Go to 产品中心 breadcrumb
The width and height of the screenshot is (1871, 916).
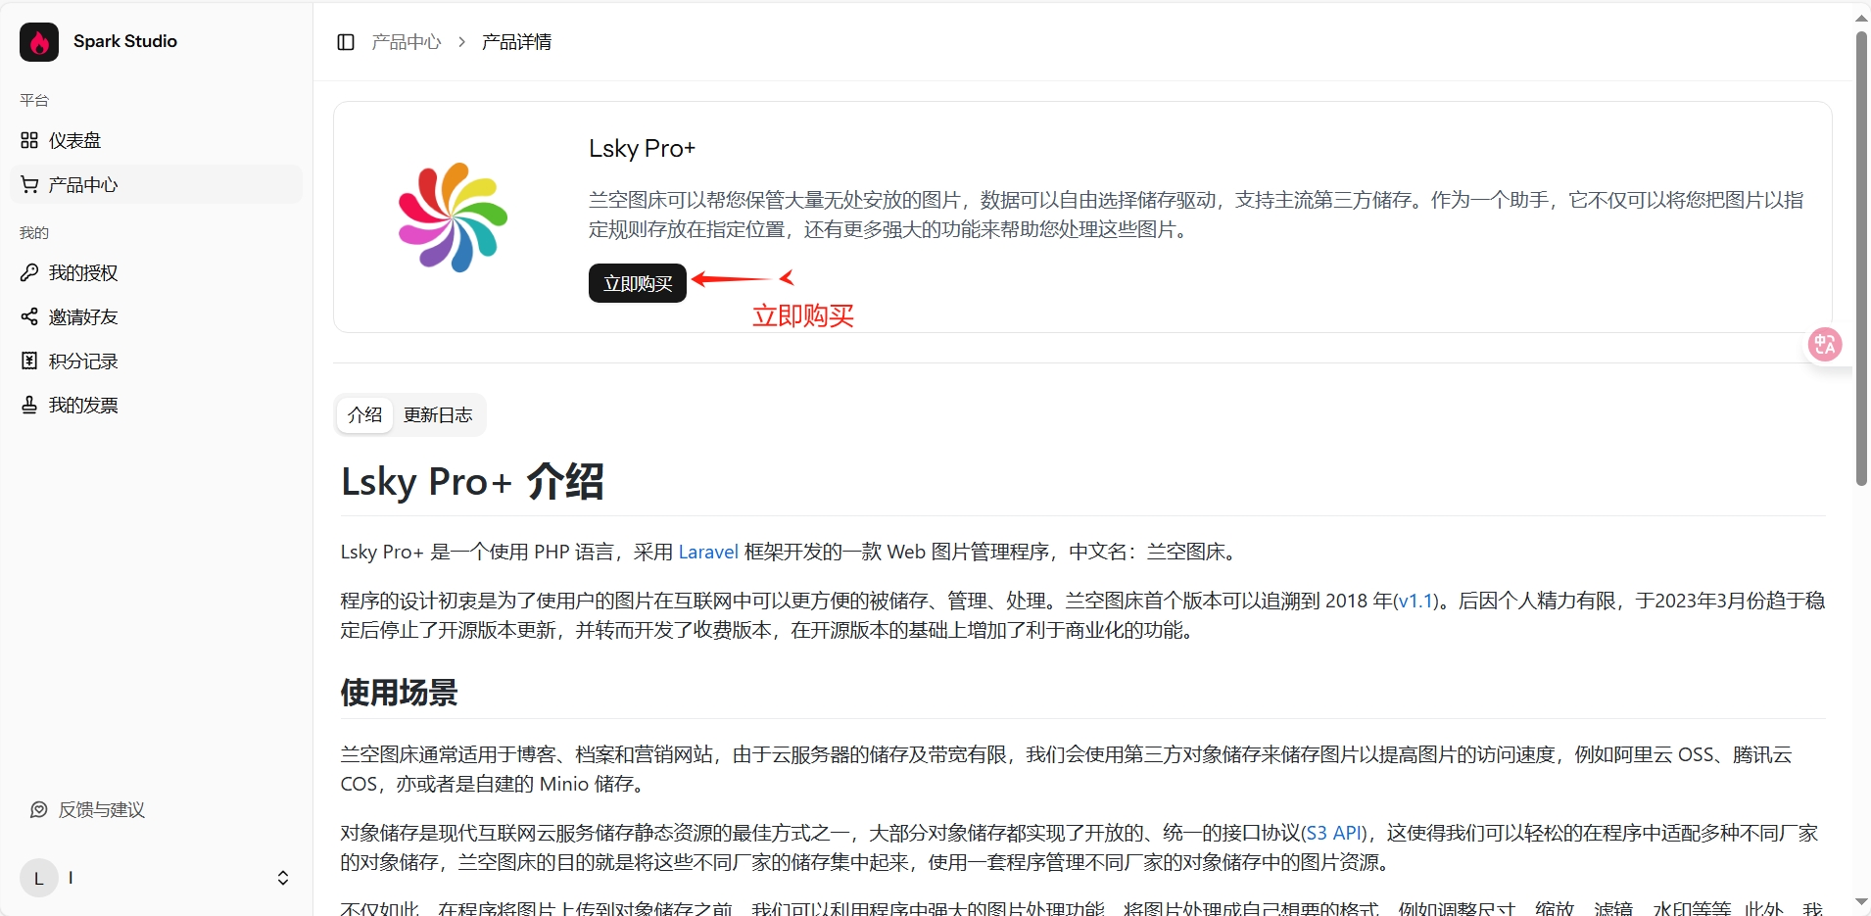coord(407,42)
